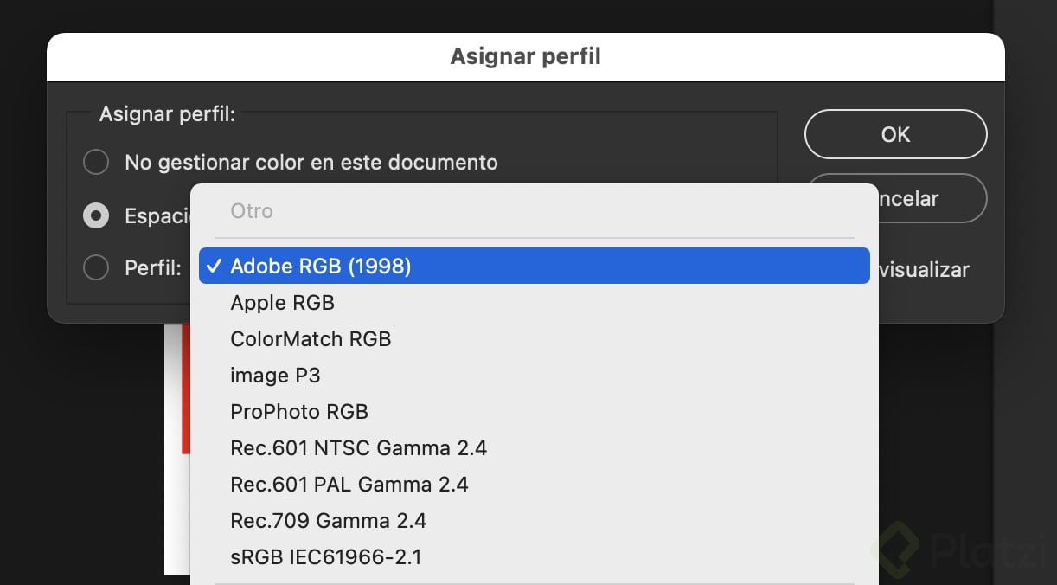
Task: Select ProPhoto RGB profile entry
Action: pos(299,412)
